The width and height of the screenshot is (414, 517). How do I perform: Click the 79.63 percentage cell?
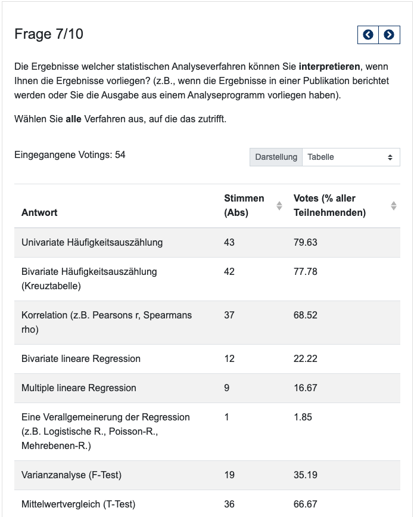coord(306,243)
